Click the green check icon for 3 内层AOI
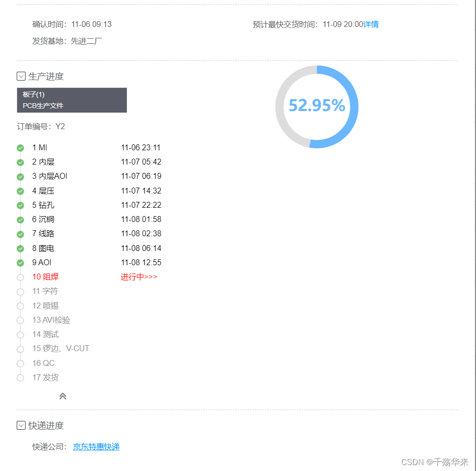Image resolution: width=476 pixels, height=471 pixels. point(20,177)
